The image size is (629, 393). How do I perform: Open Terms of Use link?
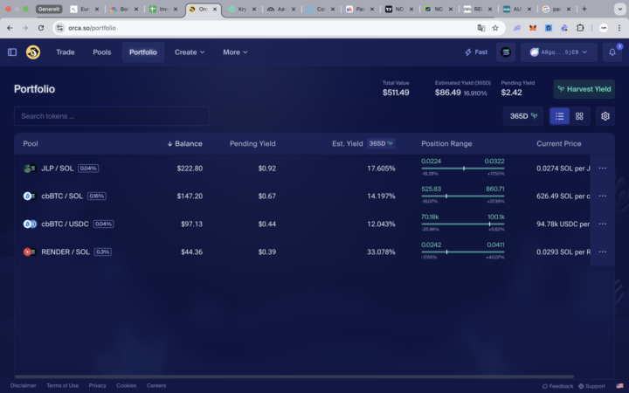click(x=63, y=385)
